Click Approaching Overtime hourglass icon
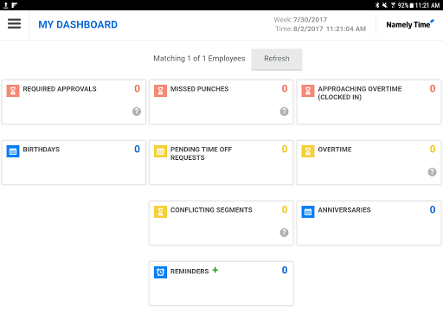The height and width of the screenshot is (332, 443). click(308, 91)
